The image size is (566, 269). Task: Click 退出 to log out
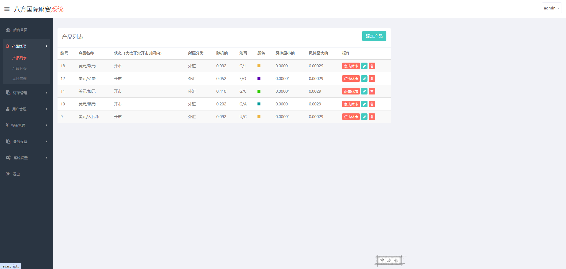click(x=16, y=174)
